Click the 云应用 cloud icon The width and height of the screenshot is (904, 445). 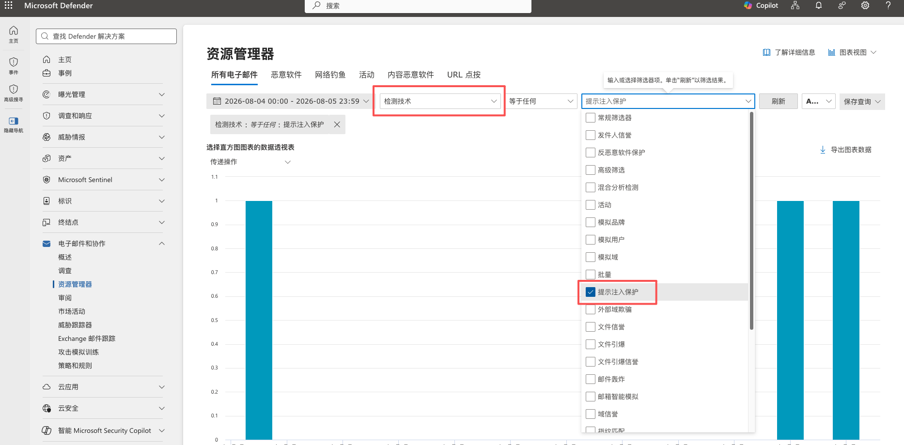pyautogui.click(x=47, y=387)
